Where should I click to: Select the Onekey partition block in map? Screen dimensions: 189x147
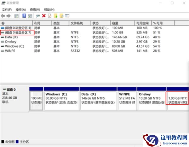pos(152,99)
